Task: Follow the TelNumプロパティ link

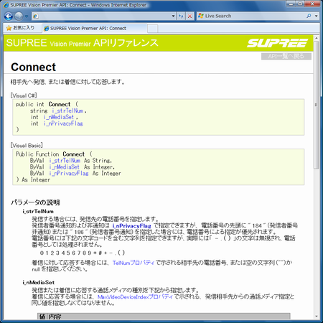Action: [134, 263]
